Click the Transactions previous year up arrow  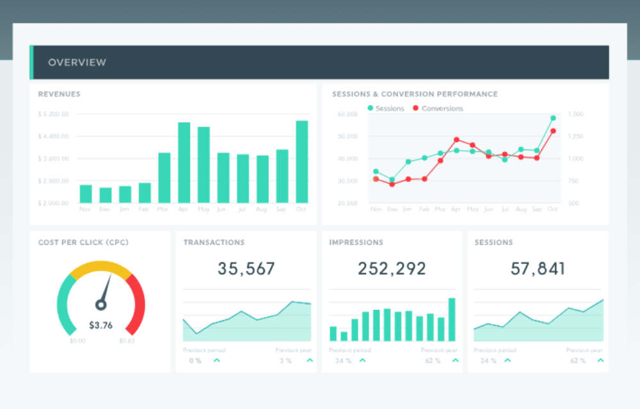310,360
